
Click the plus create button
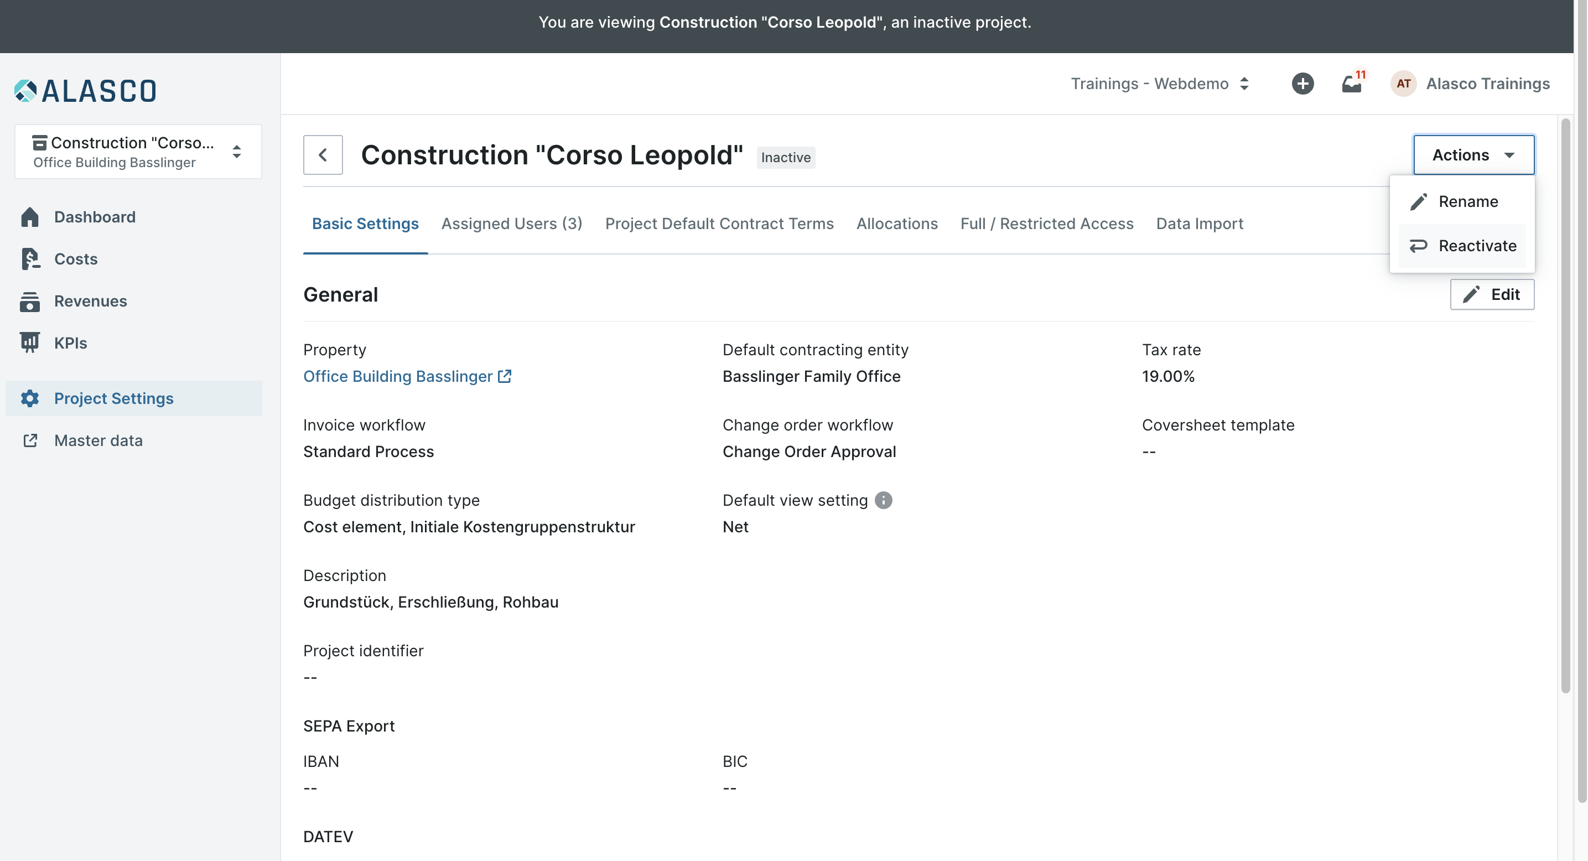1302,83
